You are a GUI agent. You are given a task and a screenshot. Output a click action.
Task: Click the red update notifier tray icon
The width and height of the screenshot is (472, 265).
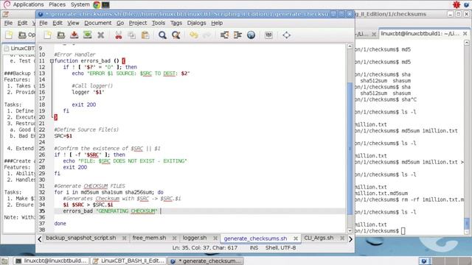click(x=457, y=4)
